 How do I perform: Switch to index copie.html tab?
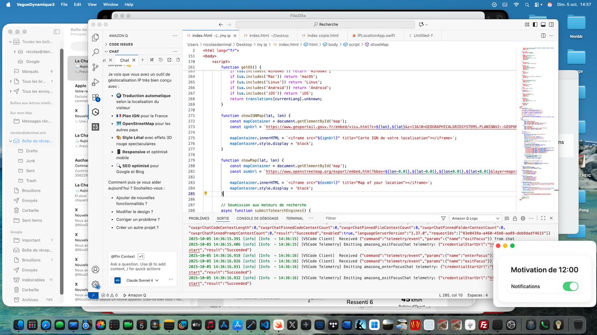point(323,36)
